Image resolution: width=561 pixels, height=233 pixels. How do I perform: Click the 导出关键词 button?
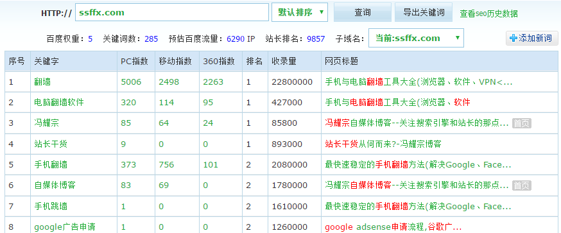[424, 13]
